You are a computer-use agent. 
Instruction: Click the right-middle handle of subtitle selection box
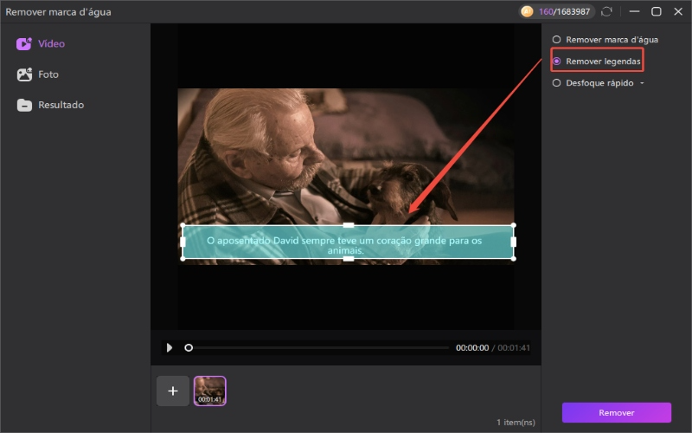tap(513, 242)
